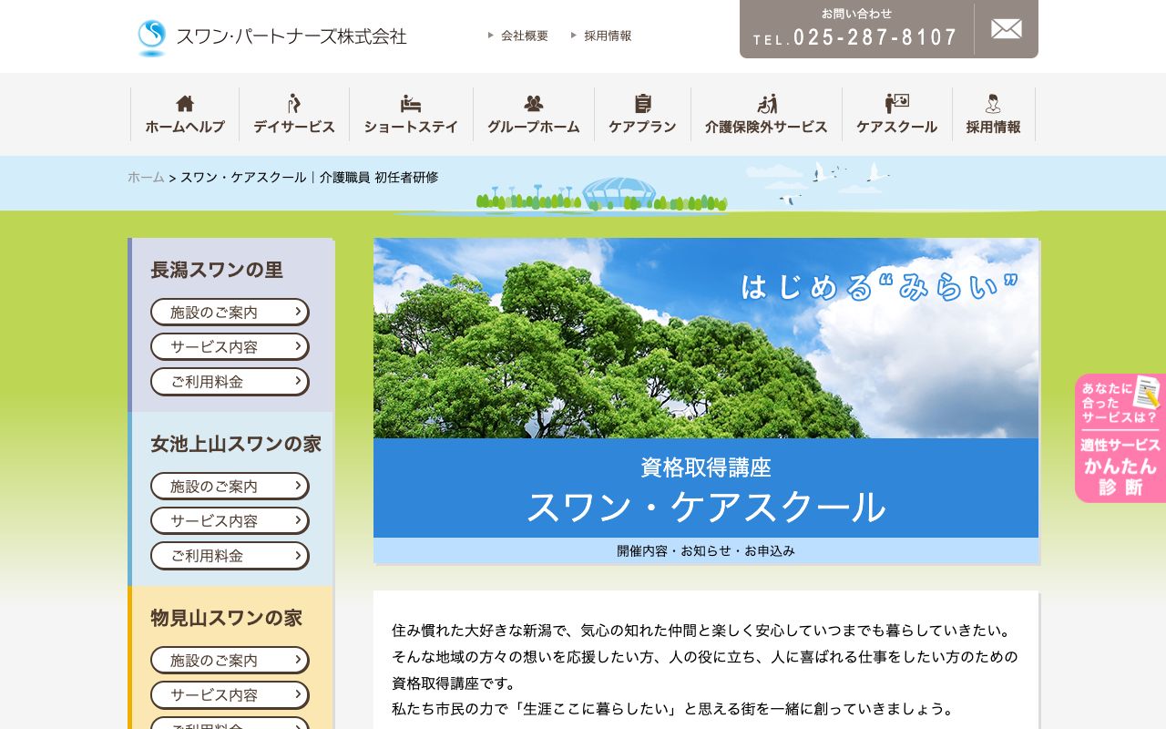This screenshot has width=1166, height=729.
Task: Click the ケアプラン document icon
Action: tap(642, 102)
